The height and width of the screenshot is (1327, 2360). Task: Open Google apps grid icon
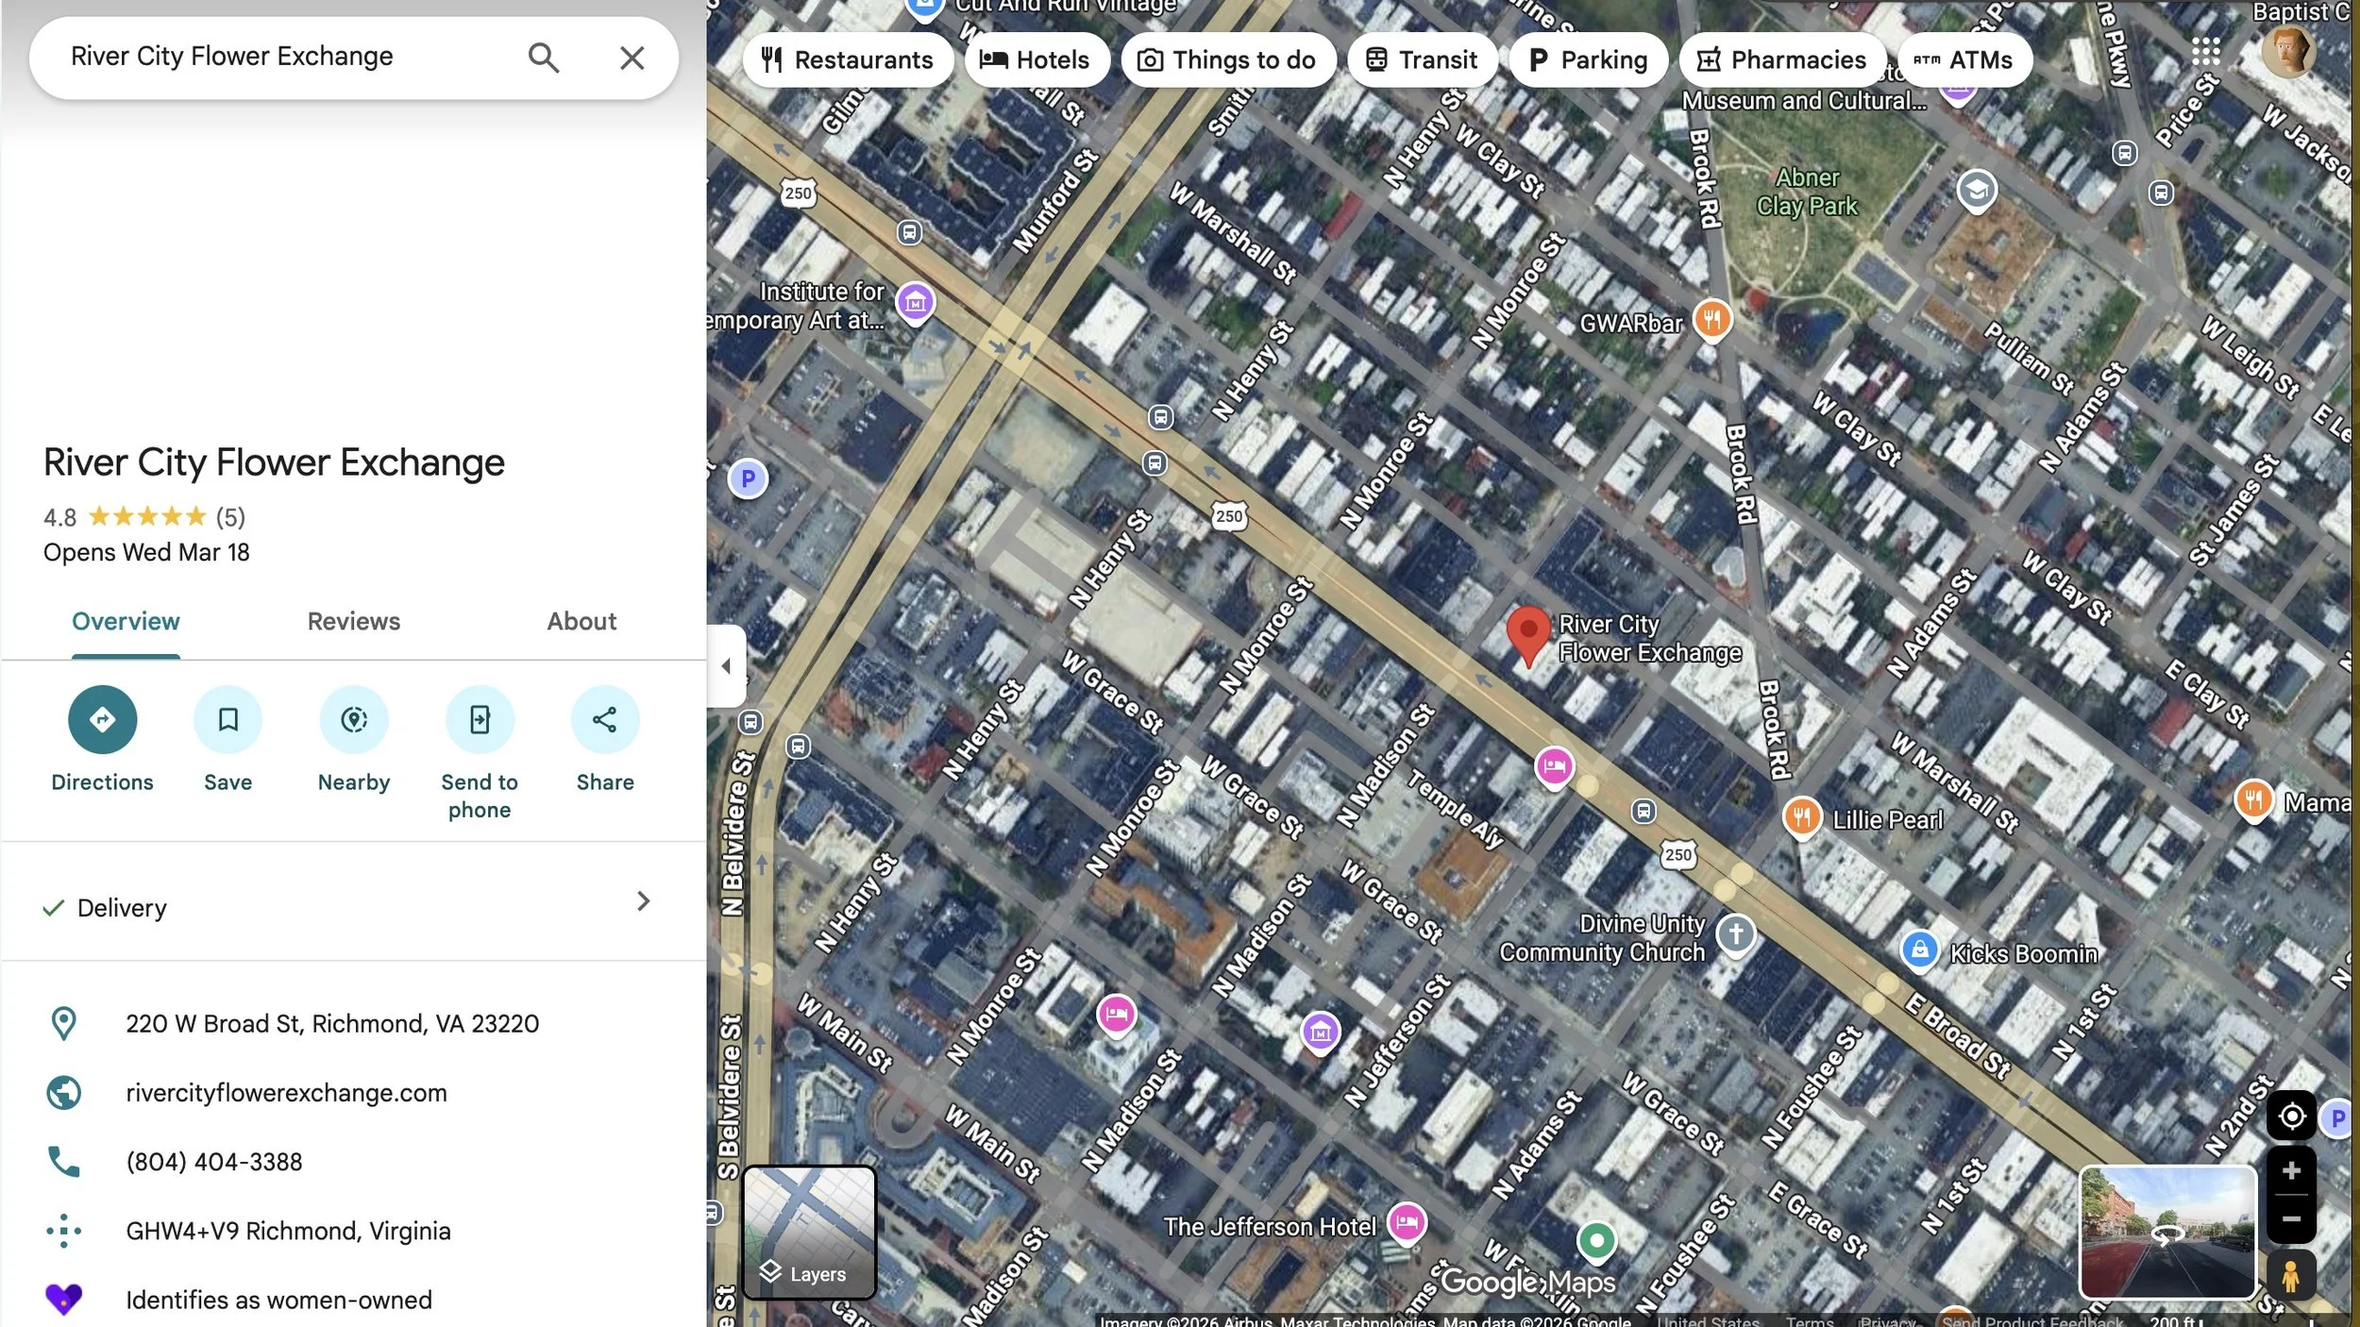2205,52
